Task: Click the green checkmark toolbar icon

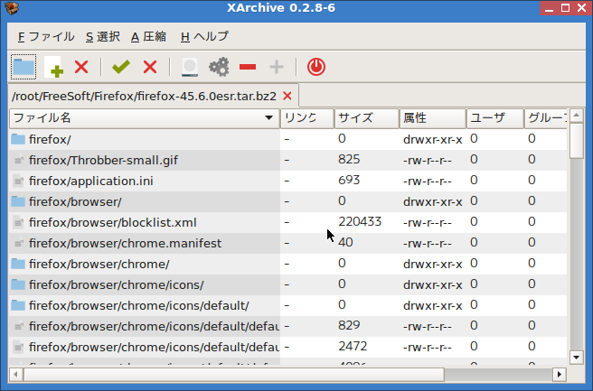Action: (x=121, y=67)
